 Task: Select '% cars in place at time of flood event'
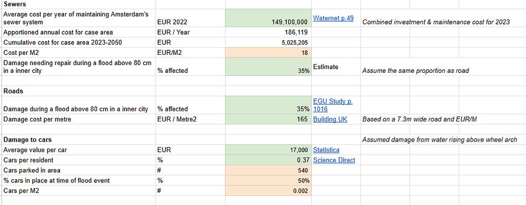tap(79, 180)
